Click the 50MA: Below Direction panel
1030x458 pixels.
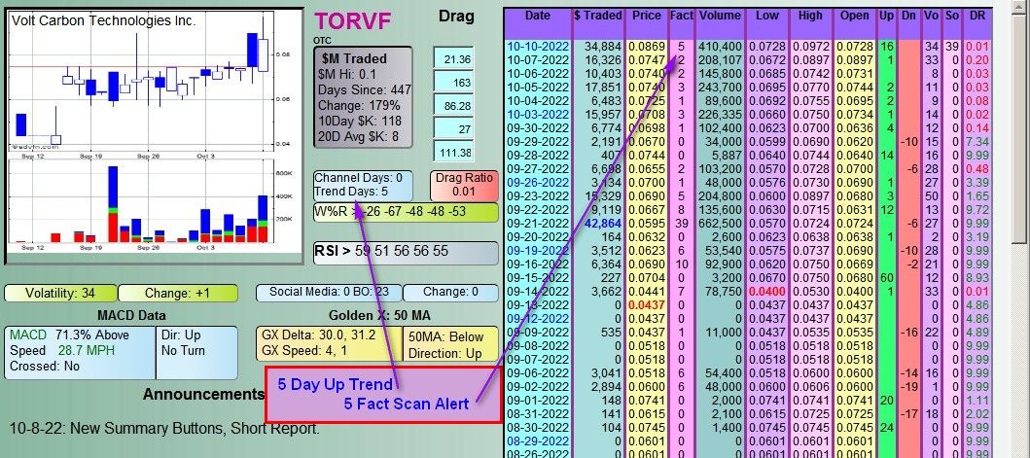coord(450,343)
